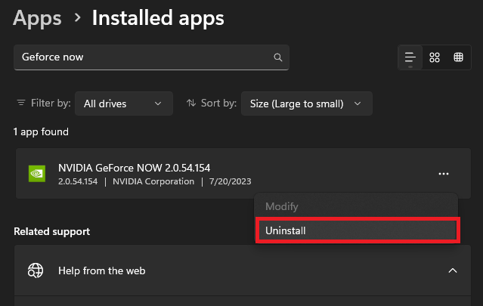483x306 pixels.
Task: Switch to list view layout
Action: (410, 57)
